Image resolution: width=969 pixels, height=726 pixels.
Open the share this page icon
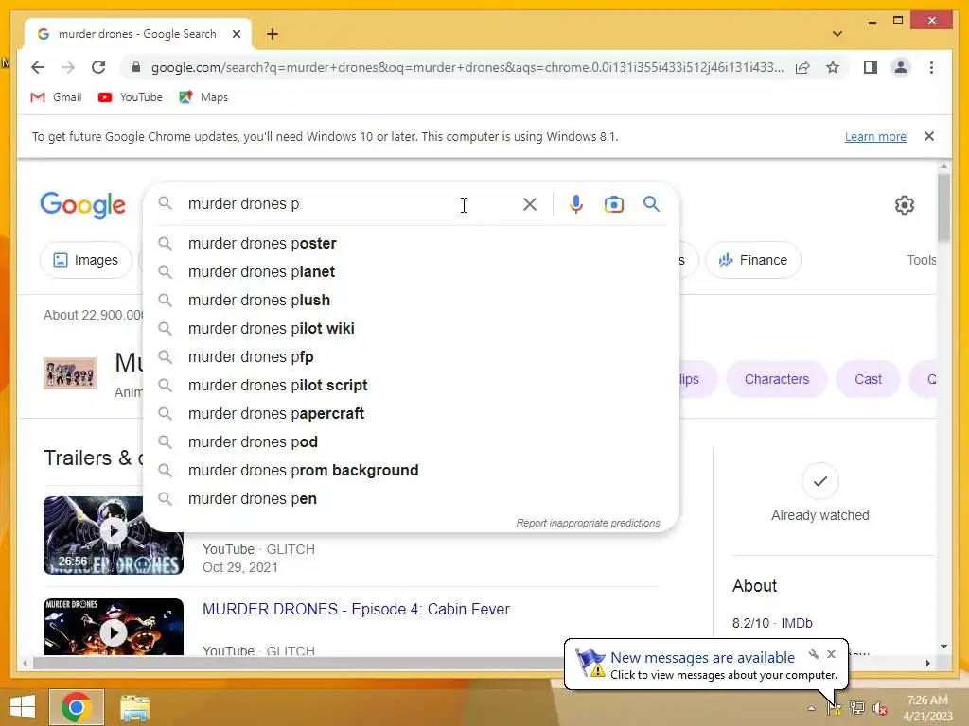pos(802,67)
